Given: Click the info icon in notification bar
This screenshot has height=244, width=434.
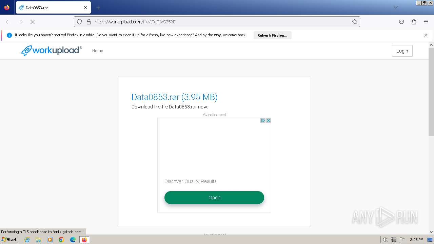Looking at the screenshot, I should (9, 35).
